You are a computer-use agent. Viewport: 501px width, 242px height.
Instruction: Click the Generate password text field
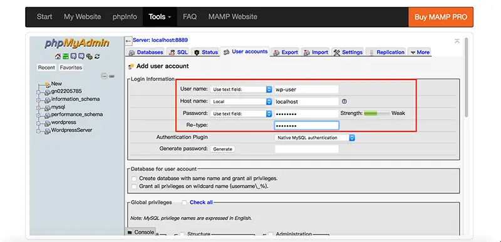[306, 149]
